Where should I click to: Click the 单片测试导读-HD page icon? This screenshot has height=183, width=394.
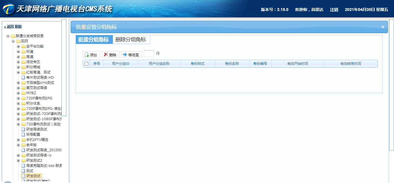[x=23, y=78]
